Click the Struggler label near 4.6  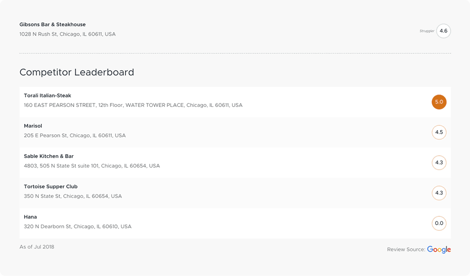[x=427, y=31]
